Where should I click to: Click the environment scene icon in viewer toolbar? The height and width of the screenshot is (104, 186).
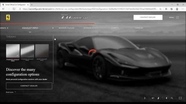click(158, 98)
